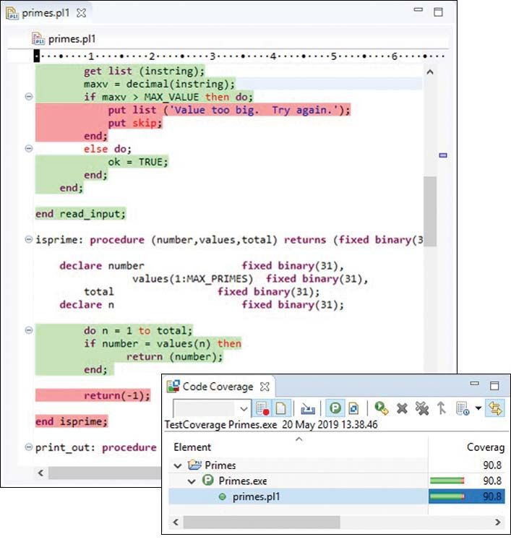Click the Primes.exe coverage bar
Screen dimensions: 511x542
(x=447, y=481)
